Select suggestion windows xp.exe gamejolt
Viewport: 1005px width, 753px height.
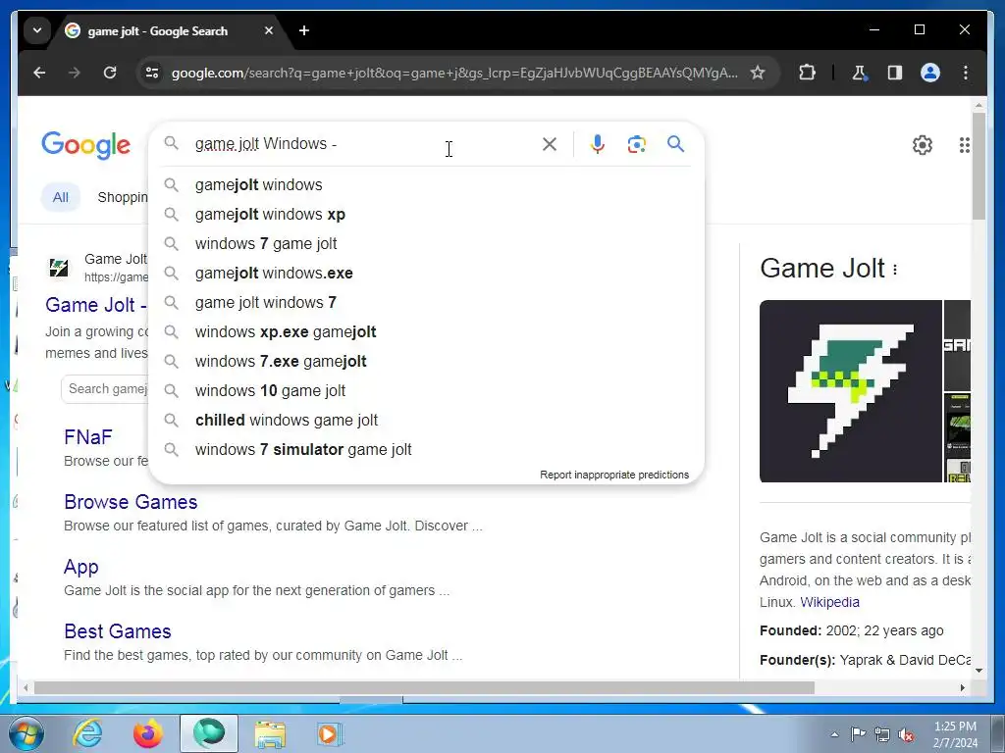[x=426, y=332]
